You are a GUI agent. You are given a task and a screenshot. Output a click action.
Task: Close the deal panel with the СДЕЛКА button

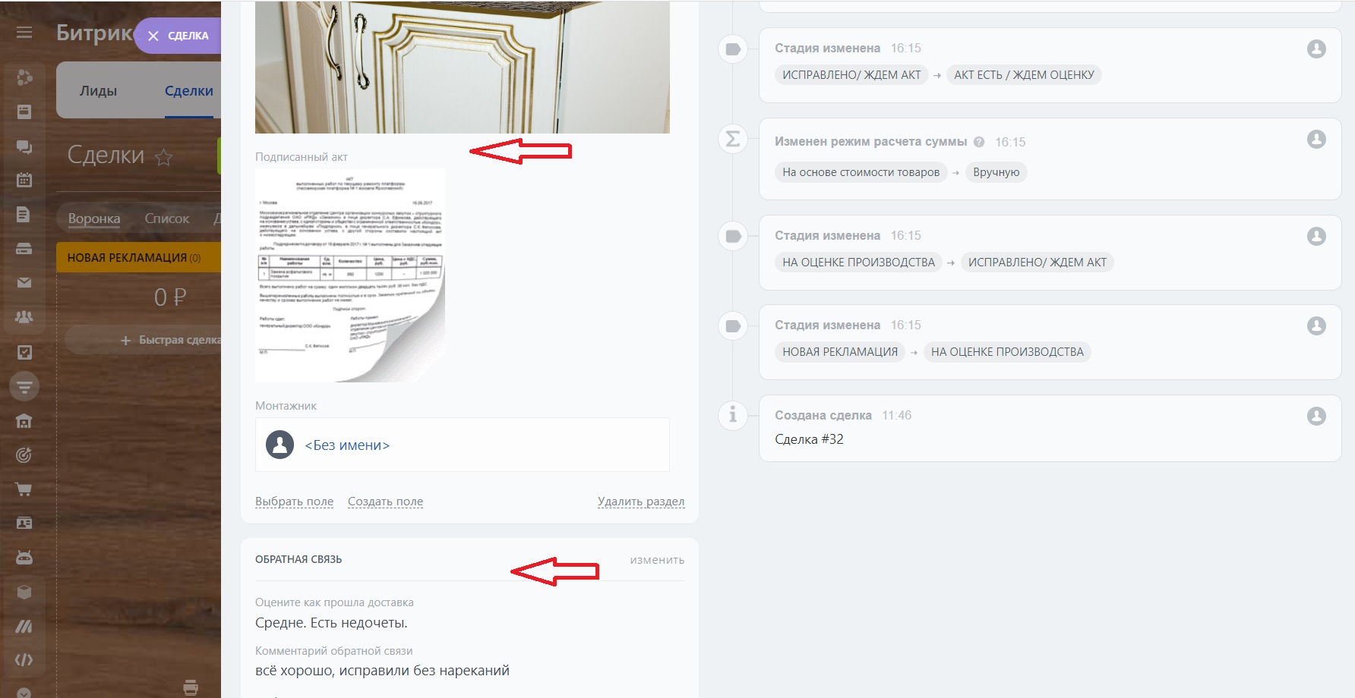178,36
